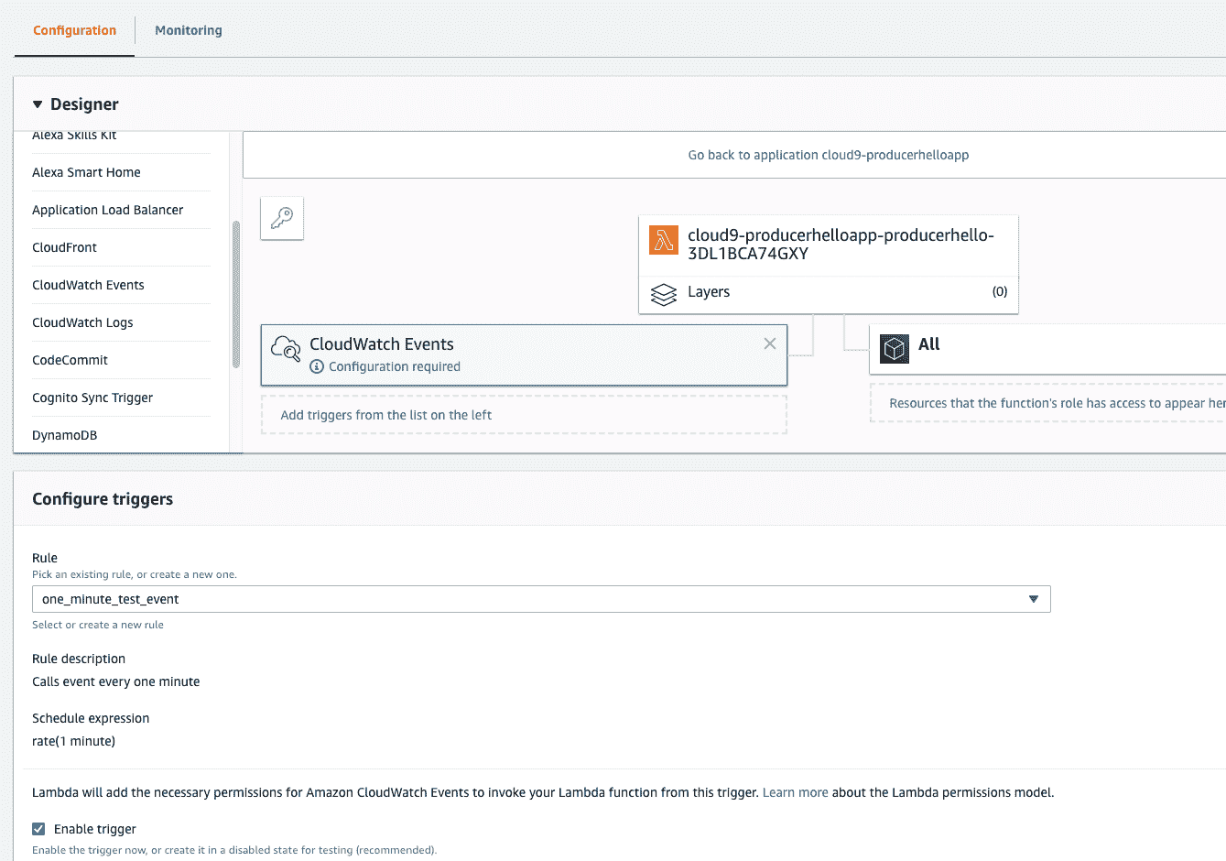This screenshot has height=861, width=1226.
Task: Select the CloudWatch Events trigger card
Action: 524,354
